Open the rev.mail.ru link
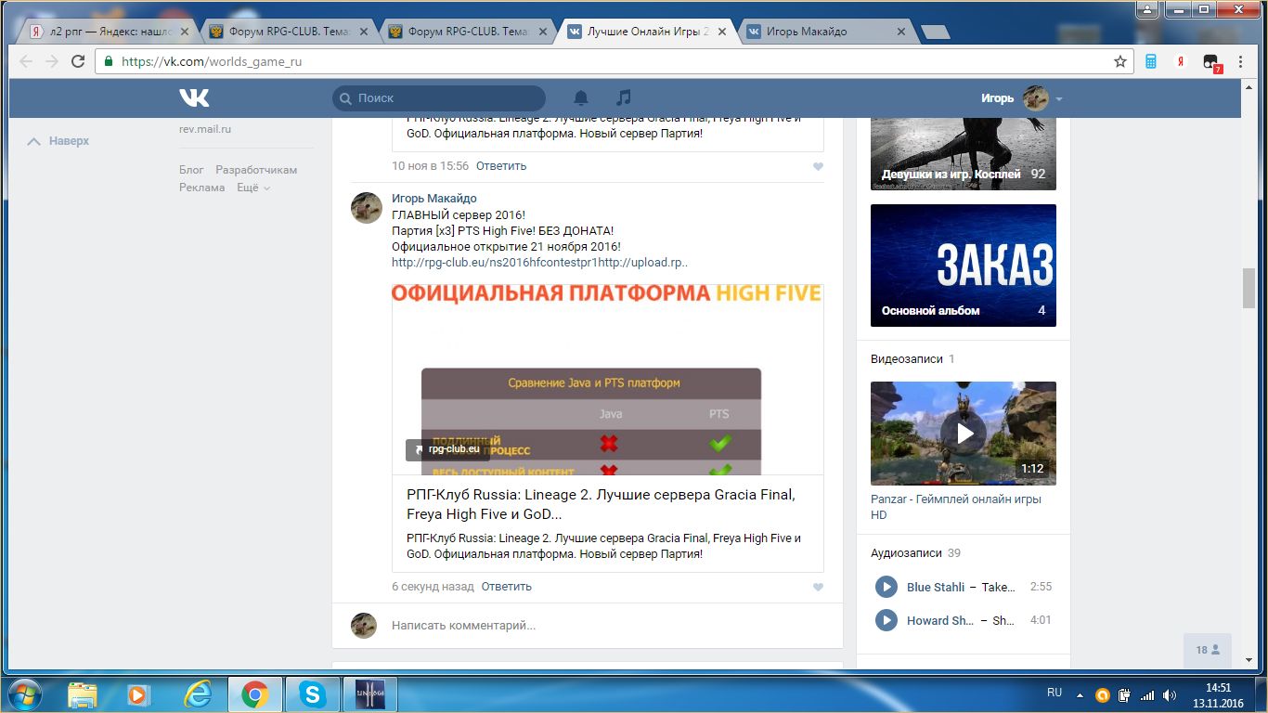The image size is (1268, 713). 205,129
